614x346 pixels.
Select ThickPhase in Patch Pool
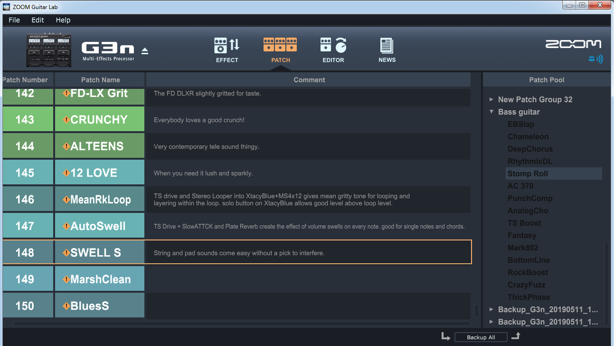coord(529,298)
